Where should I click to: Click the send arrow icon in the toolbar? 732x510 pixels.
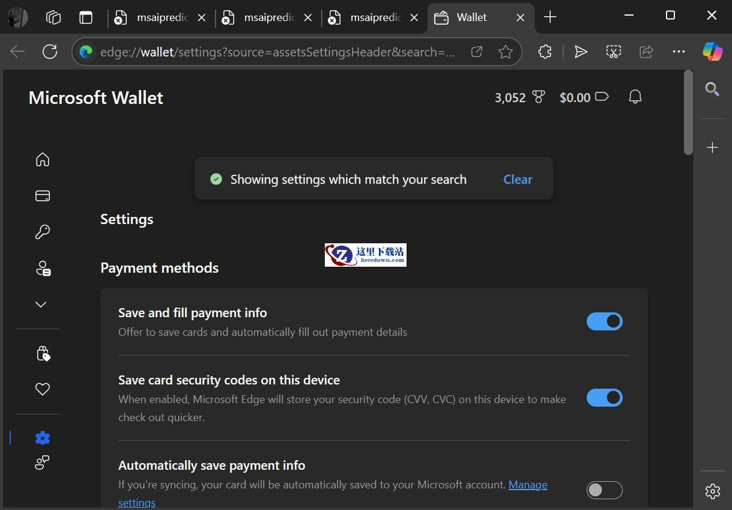(581, 52)
